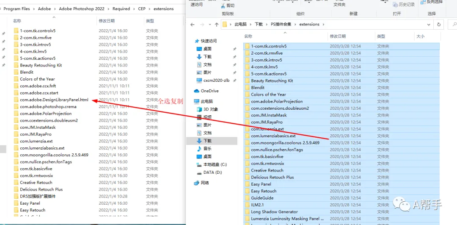The image size is (457, 225).
Task: Select com.JM.RayaPro folder in right window
Action: pos(341,122)
